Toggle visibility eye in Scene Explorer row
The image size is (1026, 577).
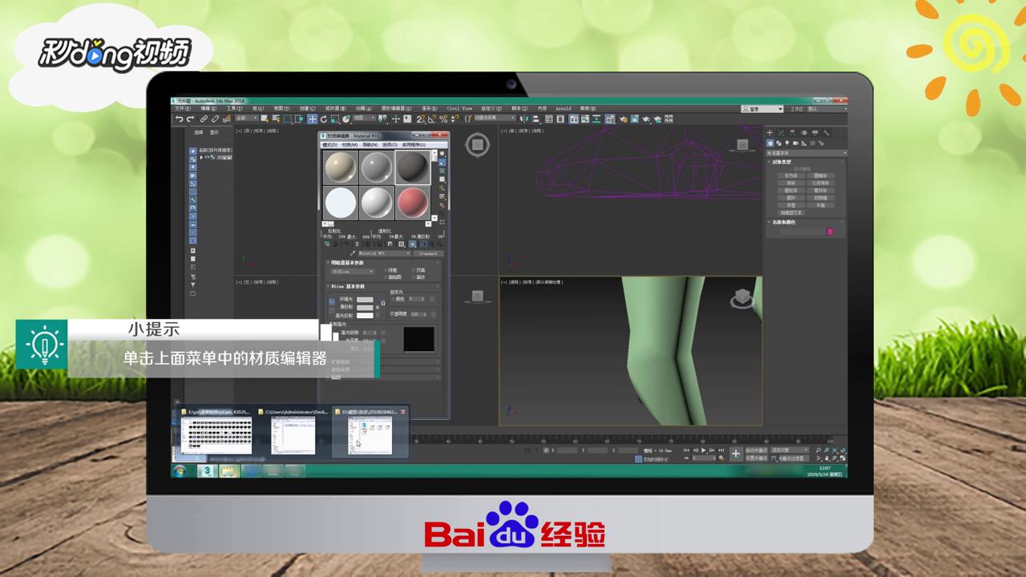[x=207, y=157]
